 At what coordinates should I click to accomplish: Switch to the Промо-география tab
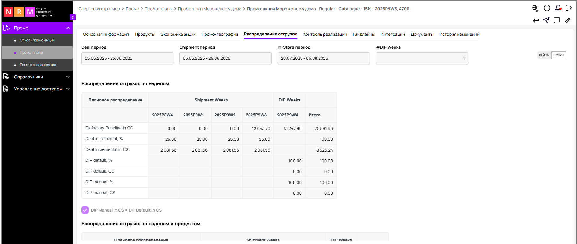[219, 34]
